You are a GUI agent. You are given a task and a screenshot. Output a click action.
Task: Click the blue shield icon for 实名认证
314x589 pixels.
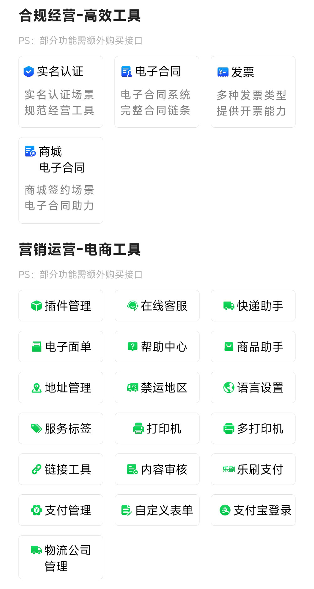pyautogui.click(x=29, y=72)
